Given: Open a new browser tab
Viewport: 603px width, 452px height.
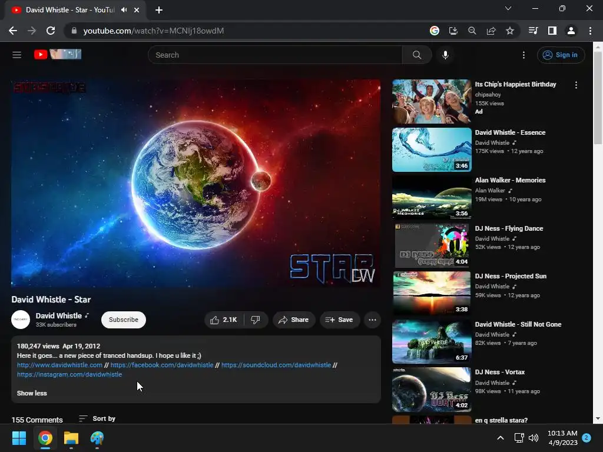Looking at the screenshot, I should 159,10.
